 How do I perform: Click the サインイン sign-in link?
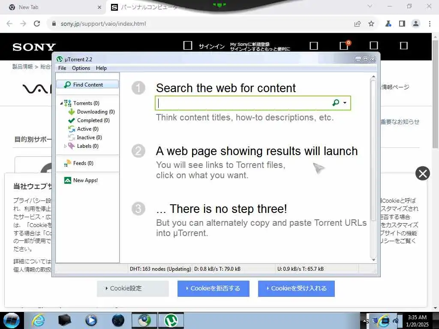point(212,46)
